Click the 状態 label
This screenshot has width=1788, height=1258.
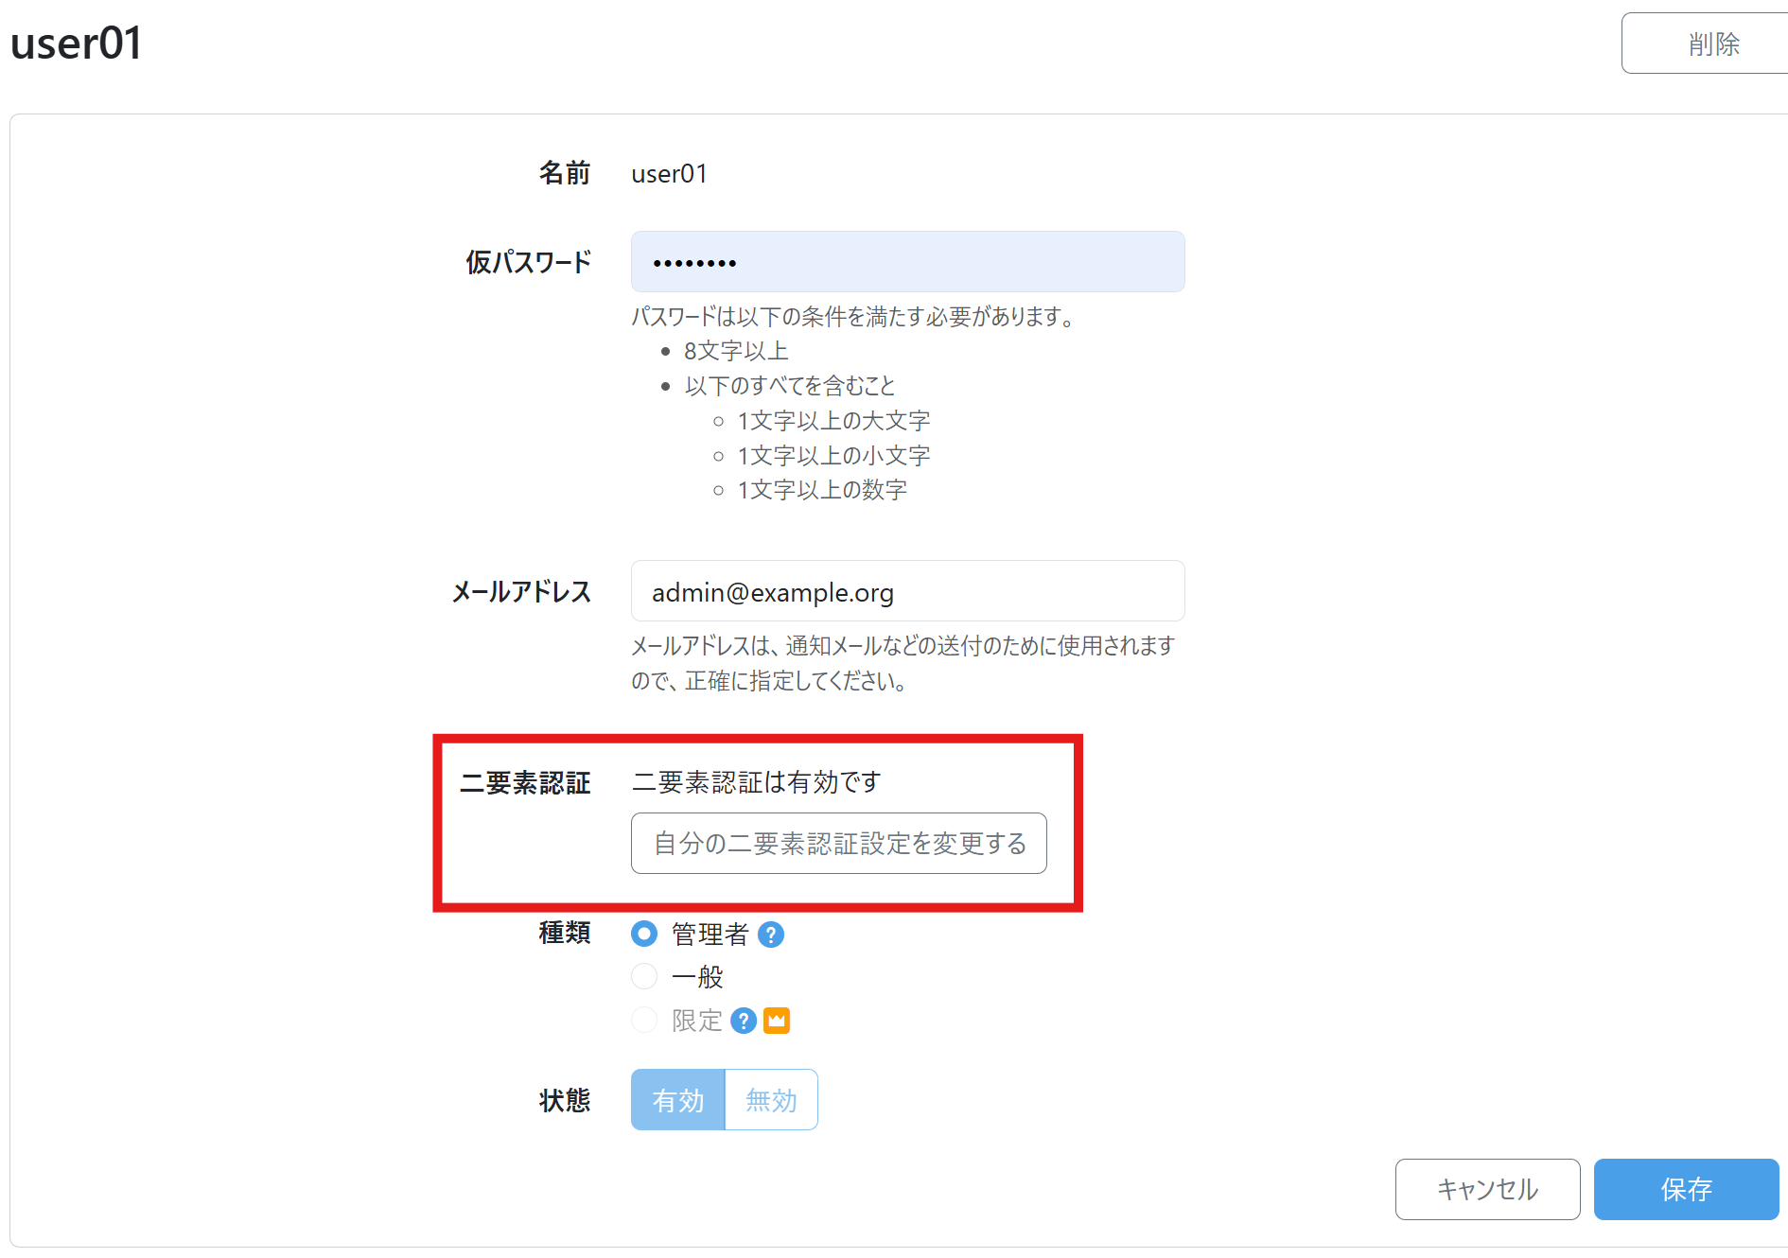[565, 1100]
